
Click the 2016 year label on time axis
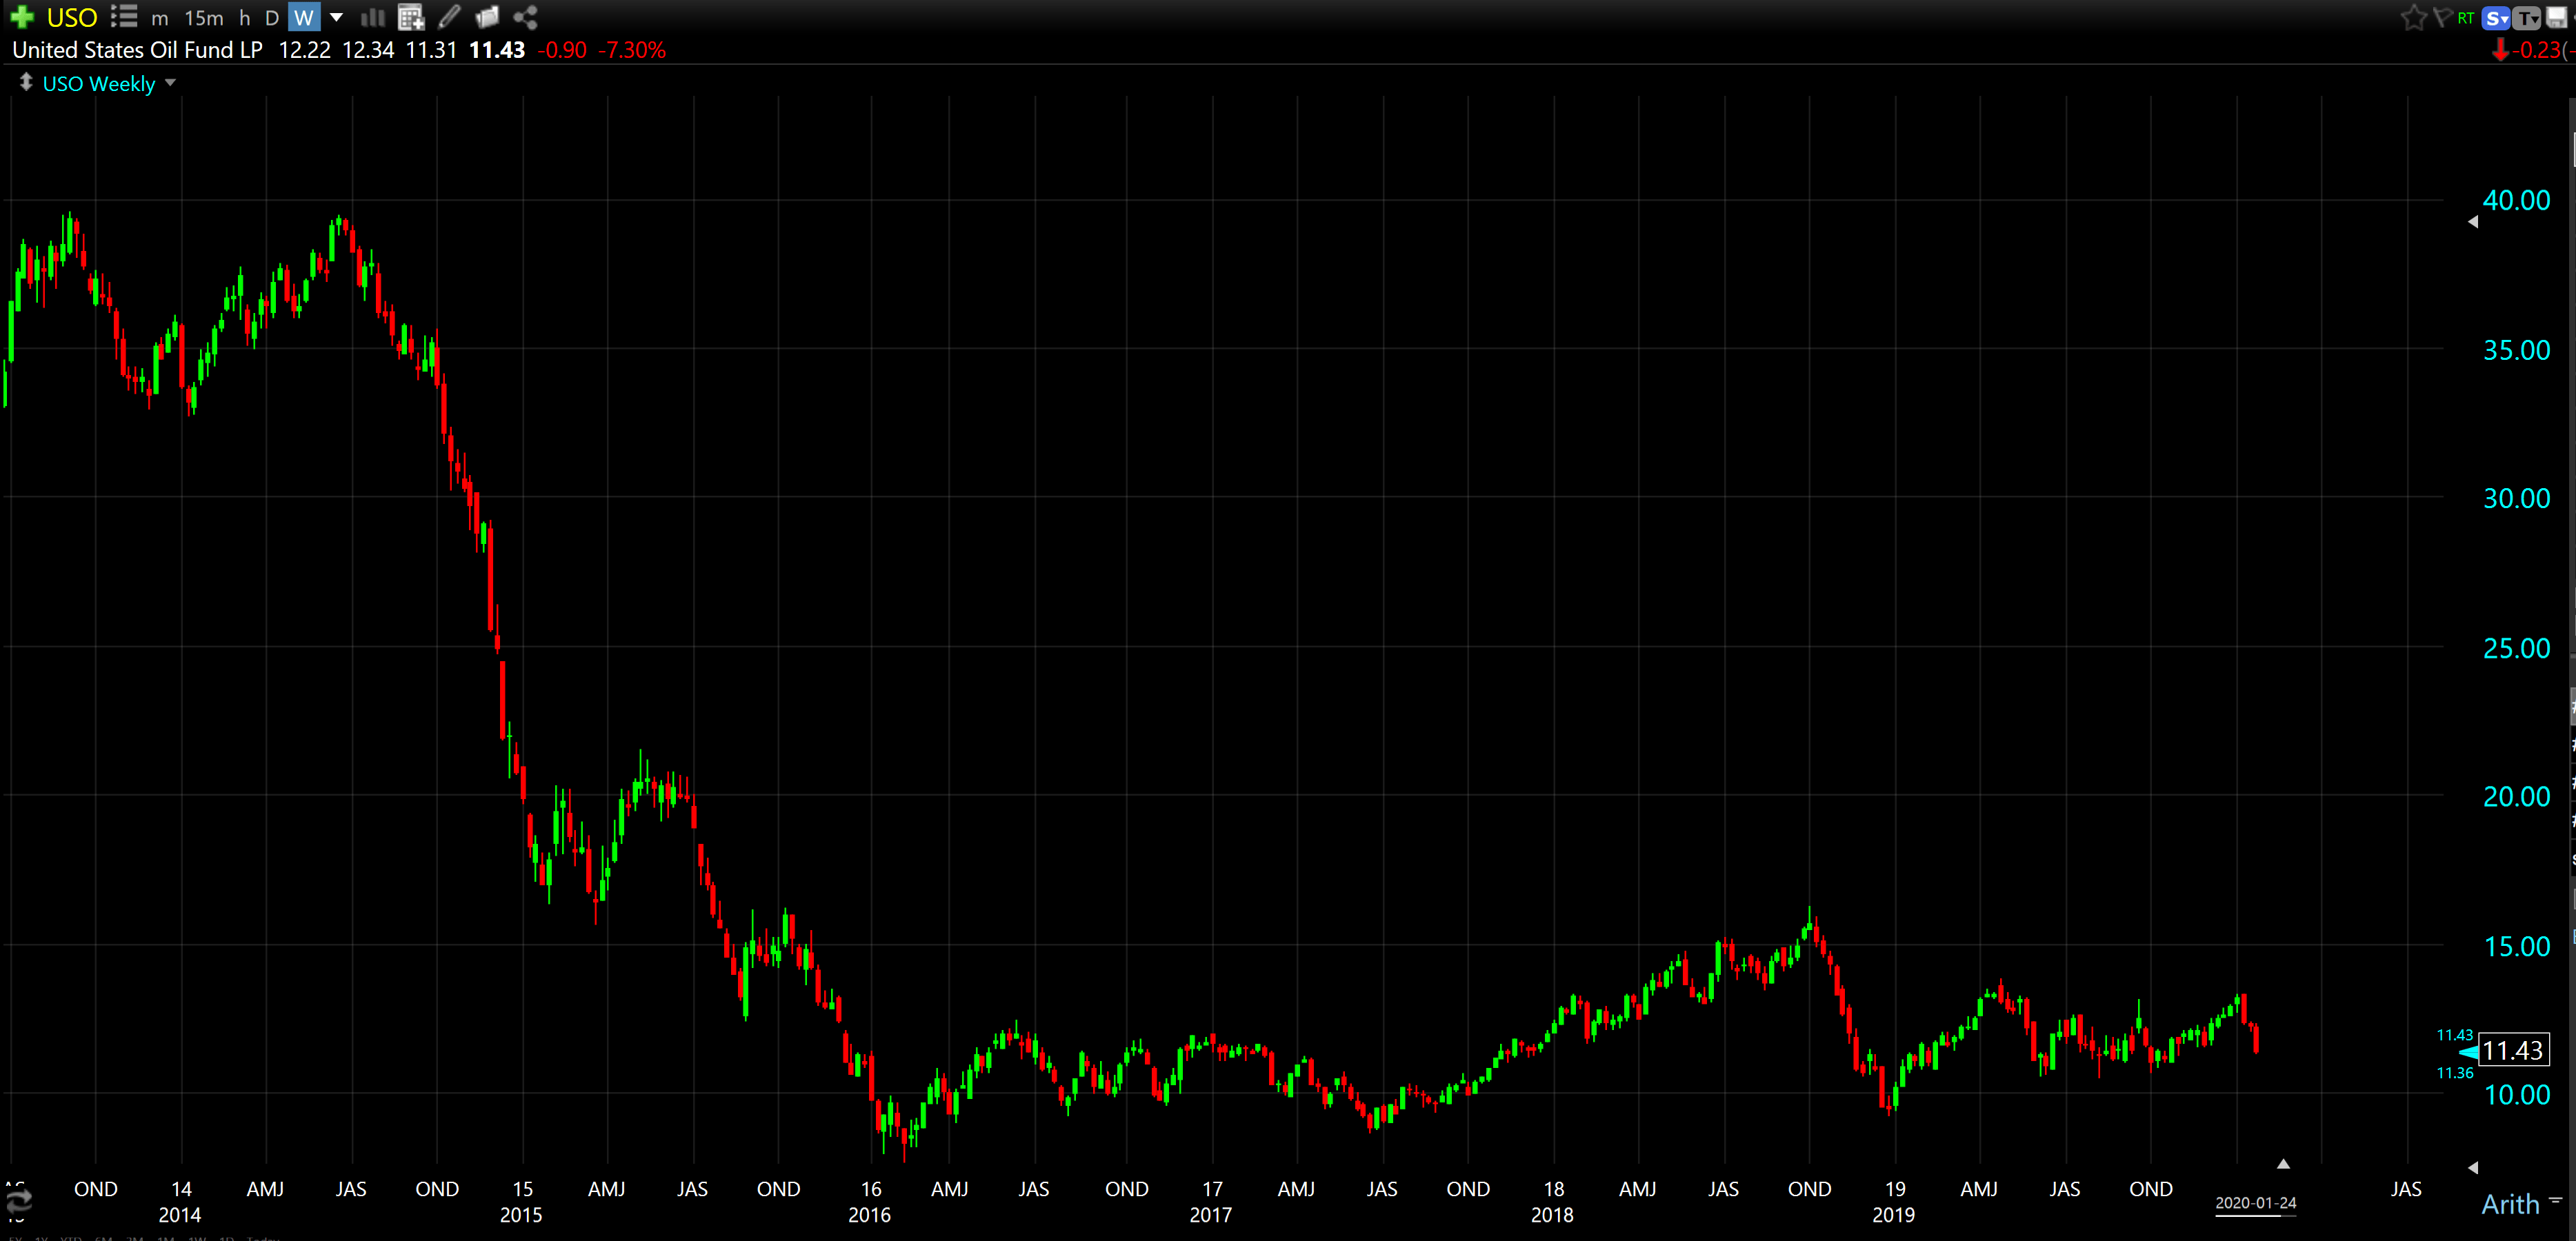pos(869,1215)
